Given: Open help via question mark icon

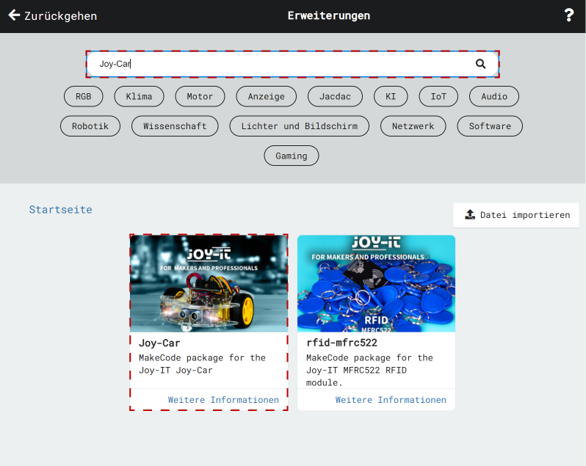Looking at the screenshot, I should tap(569, 15).
